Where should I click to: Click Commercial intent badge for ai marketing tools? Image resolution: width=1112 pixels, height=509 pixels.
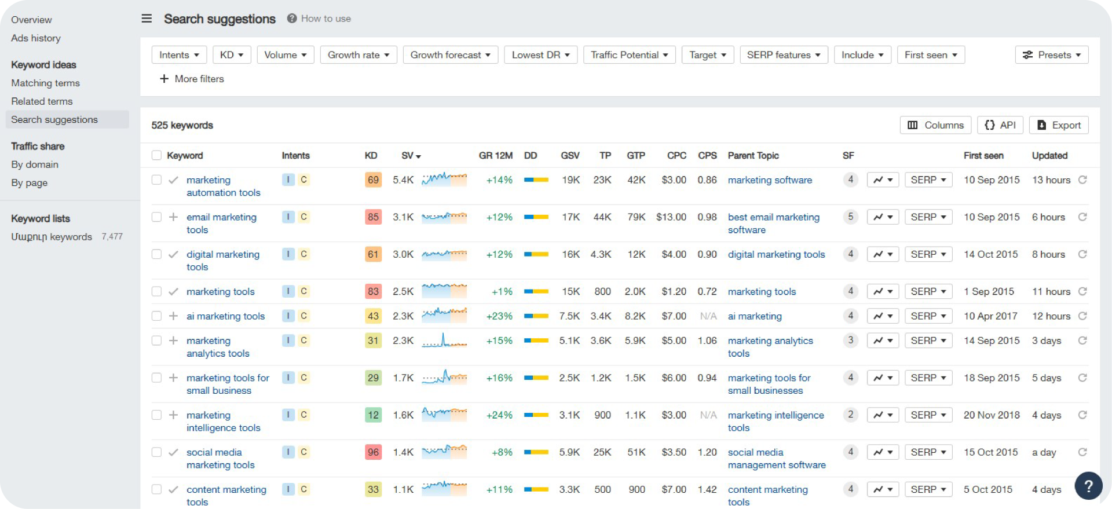[303, 316]
